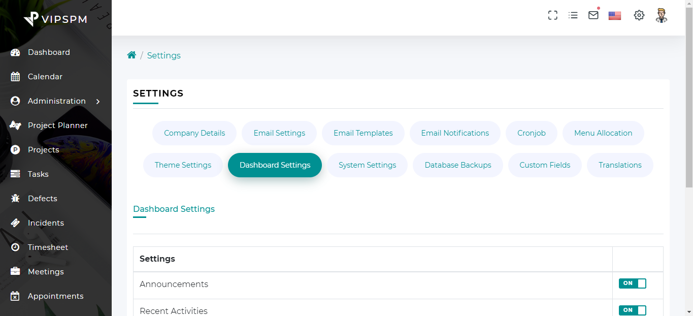Click the Meetings briefcase icon in sidebar

coord(15,272)
